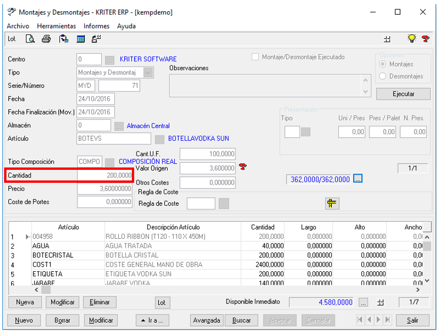The width and height of the screenshot is (439, 332).
Task: Open the Informes menu
Action: [97, 26]
